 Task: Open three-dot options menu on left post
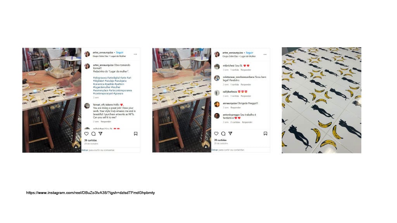click(135, 54)
